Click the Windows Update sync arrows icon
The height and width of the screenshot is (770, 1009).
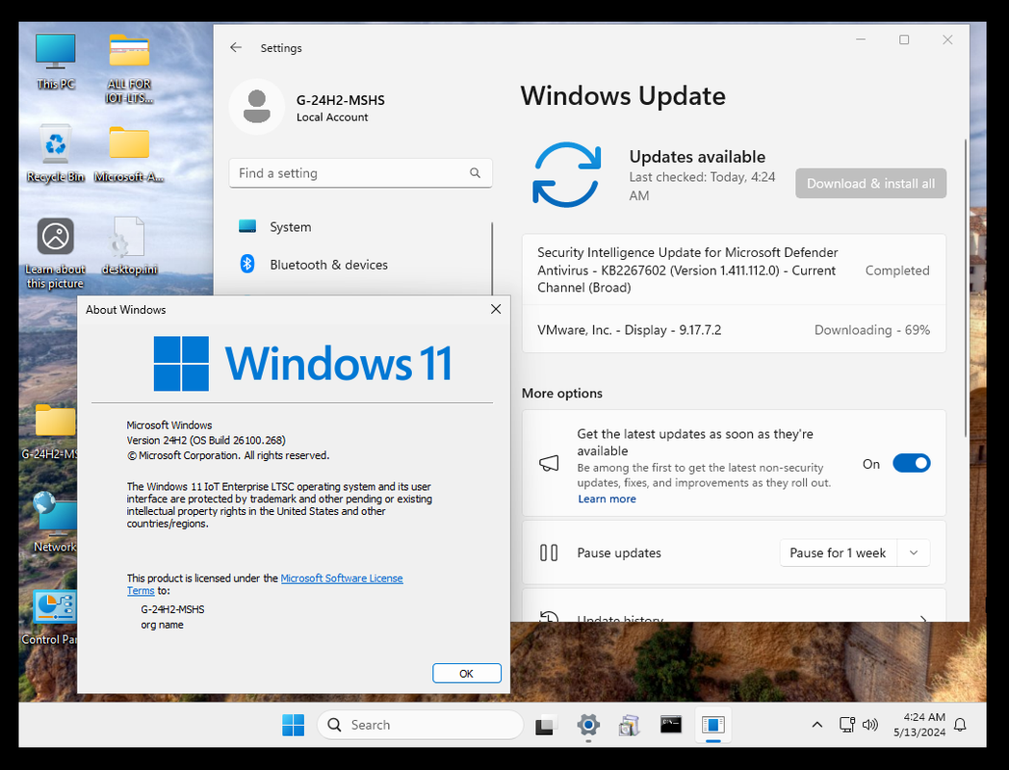(566, 174)
